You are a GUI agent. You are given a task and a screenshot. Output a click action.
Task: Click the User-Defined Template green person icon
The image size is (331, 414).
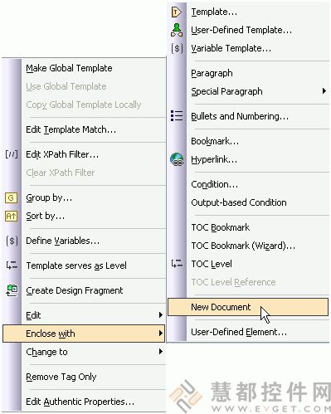[x=177, y=30]
